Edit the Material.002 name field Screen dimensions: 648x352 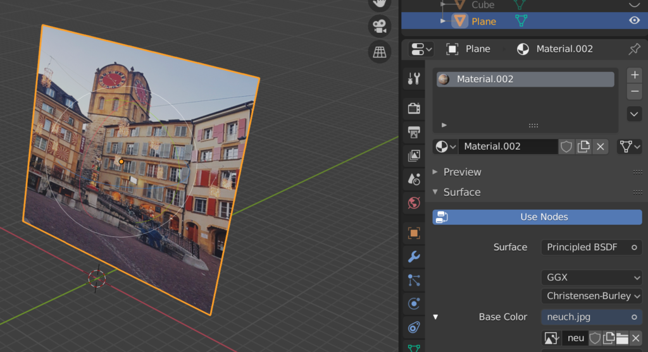point(508,147)
